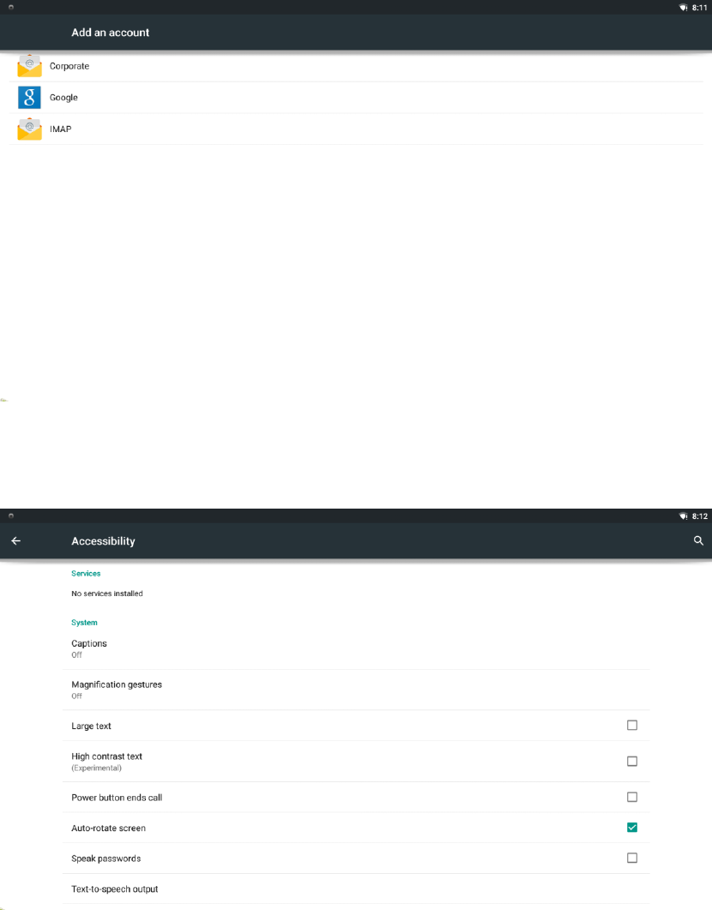Image resolution: width=712 pixels, height=910 pixels.
Task: Tap the IMAP envelope icon
Action: tap(29, 129)
